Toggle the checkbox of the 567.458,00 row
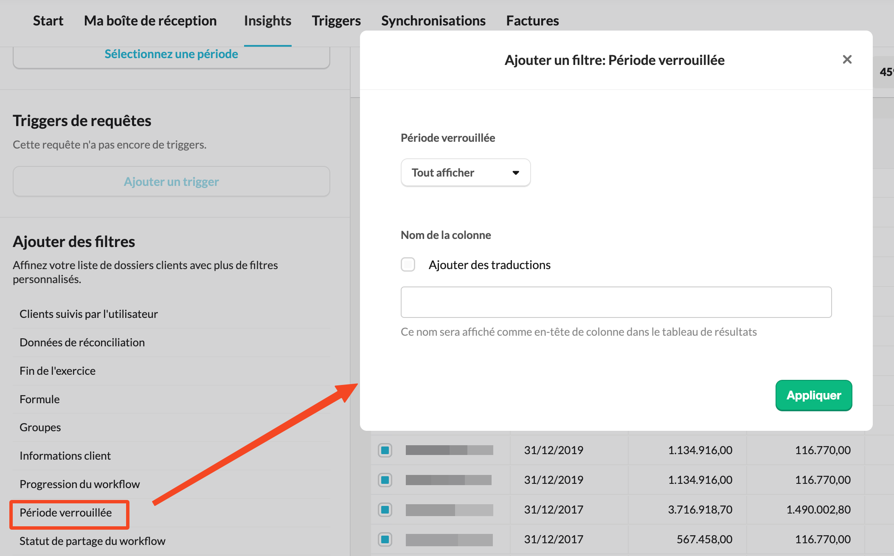The width and height of the screenshot is (894, 556). 385,539
